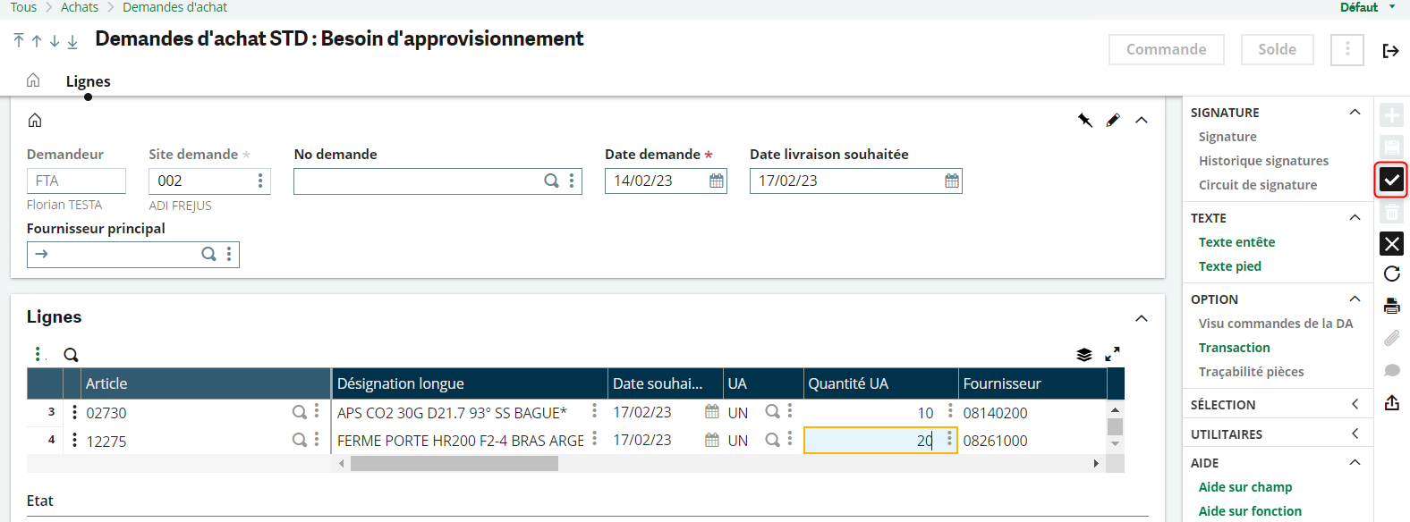The height and width of the screenshot is (522, 1410).
Task: Open calendar picker for Date demande
Action: point(717,181)
